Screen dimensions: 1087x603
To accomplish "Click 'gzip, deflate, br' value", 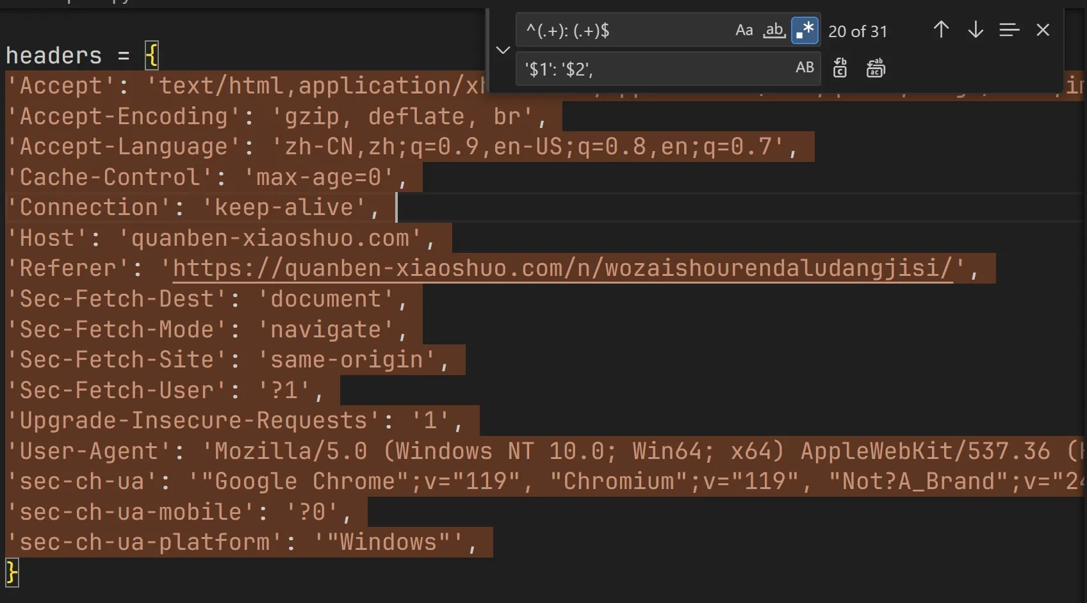I will click(402, 117).
